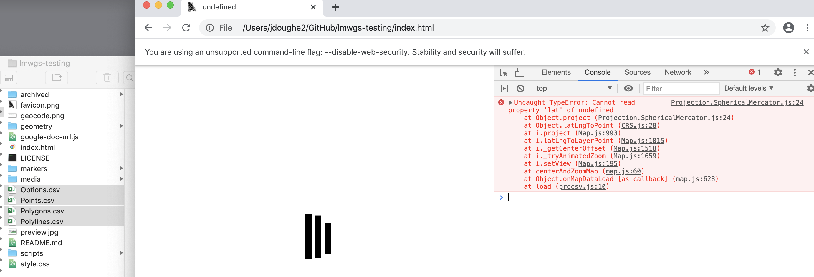Expand the TypeError stack trace disclosure triangle
This screenshot has height=277, width=814.
coord(511,102)
